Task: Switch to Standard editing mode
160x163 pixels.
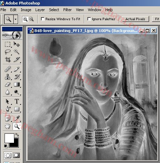Action: click(x=8, y=155)
